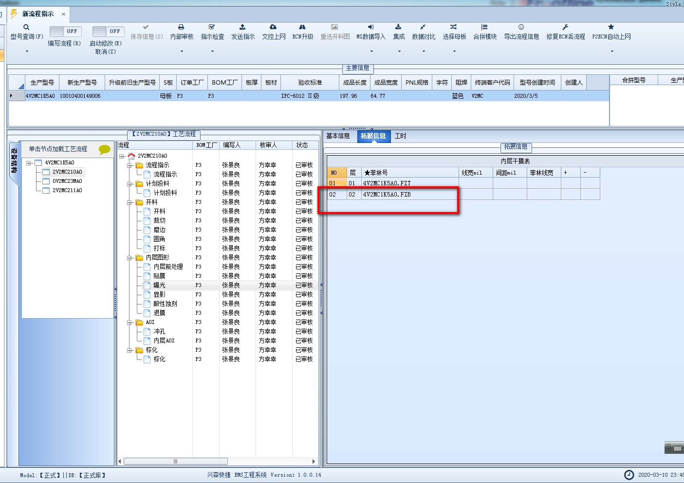Open the 数据对比 dropdown arrow
This screenshot has height=483, width=684.
pos(424,51)
